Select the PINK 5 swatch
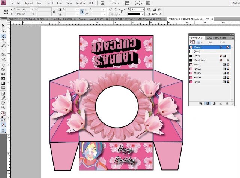The height and width of the screenshot is (178, 240). (x=210, y=82)
